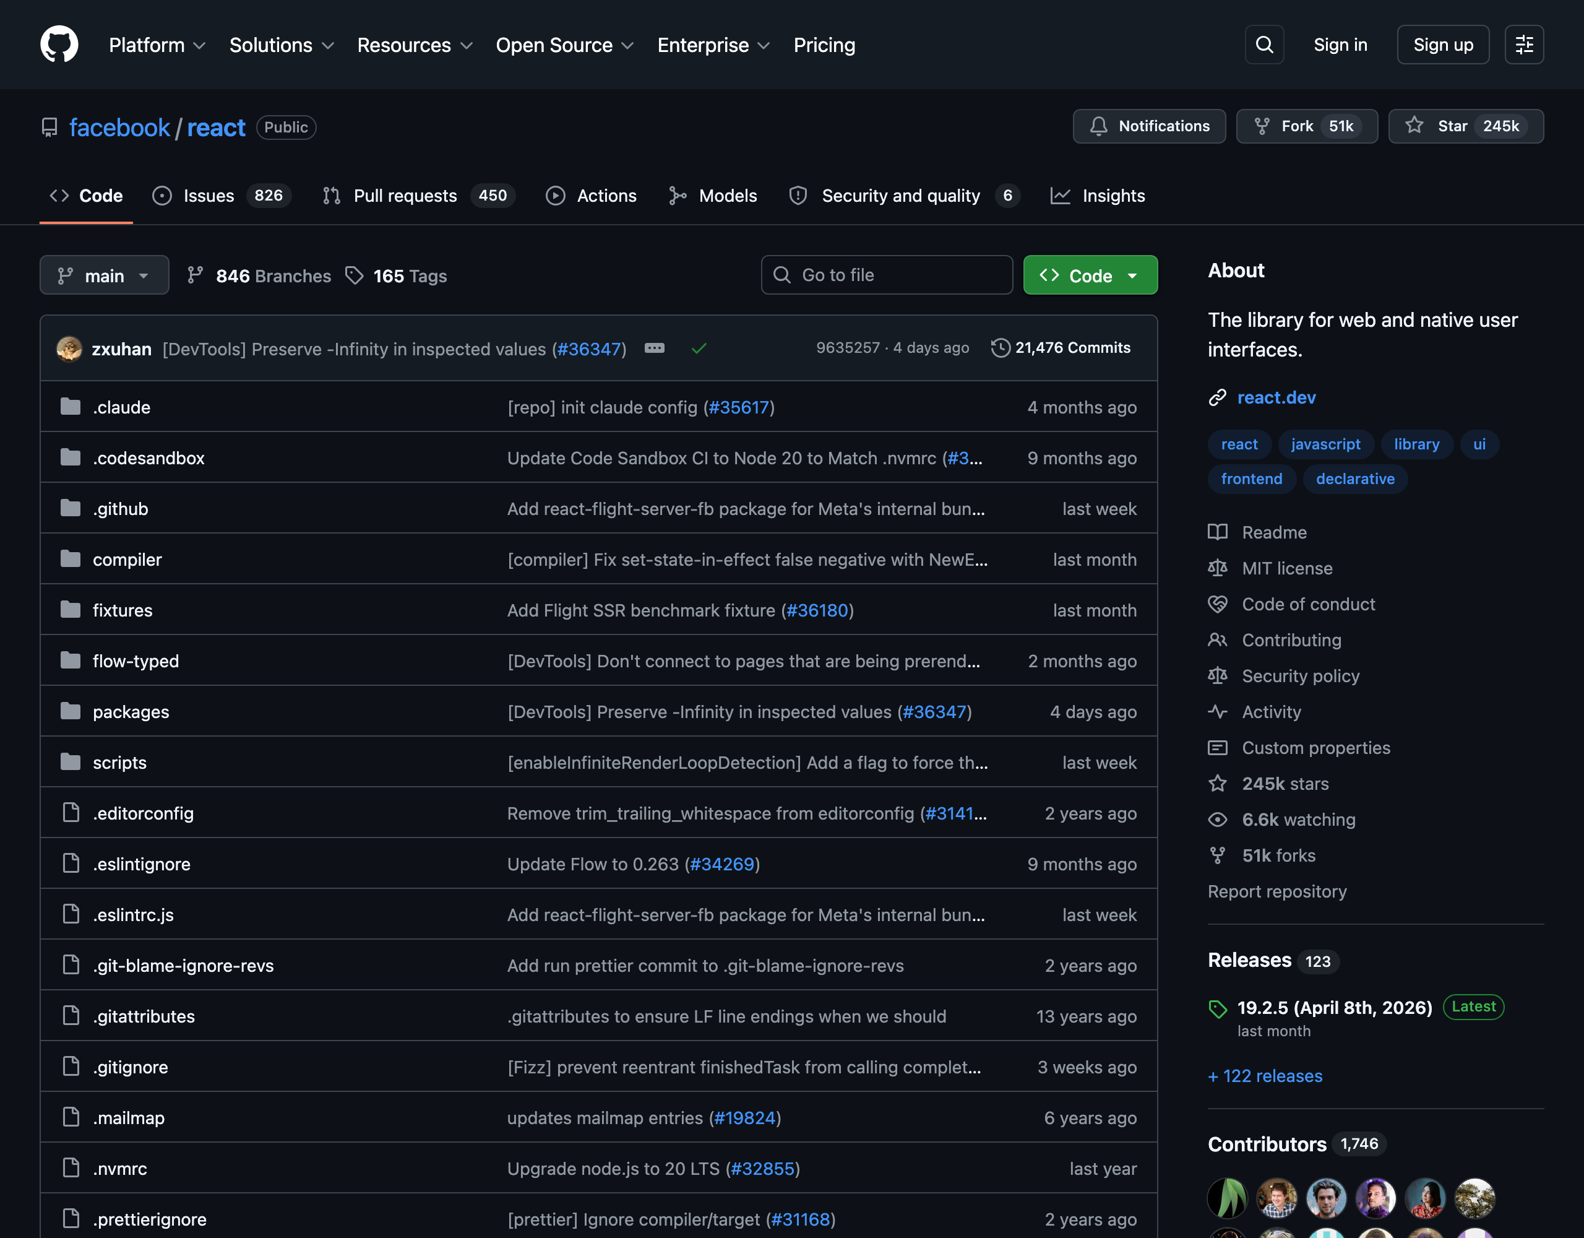Viewport: 1584px width, 1238px height.
Task: Star the react repository
Action: (1465, 126)
